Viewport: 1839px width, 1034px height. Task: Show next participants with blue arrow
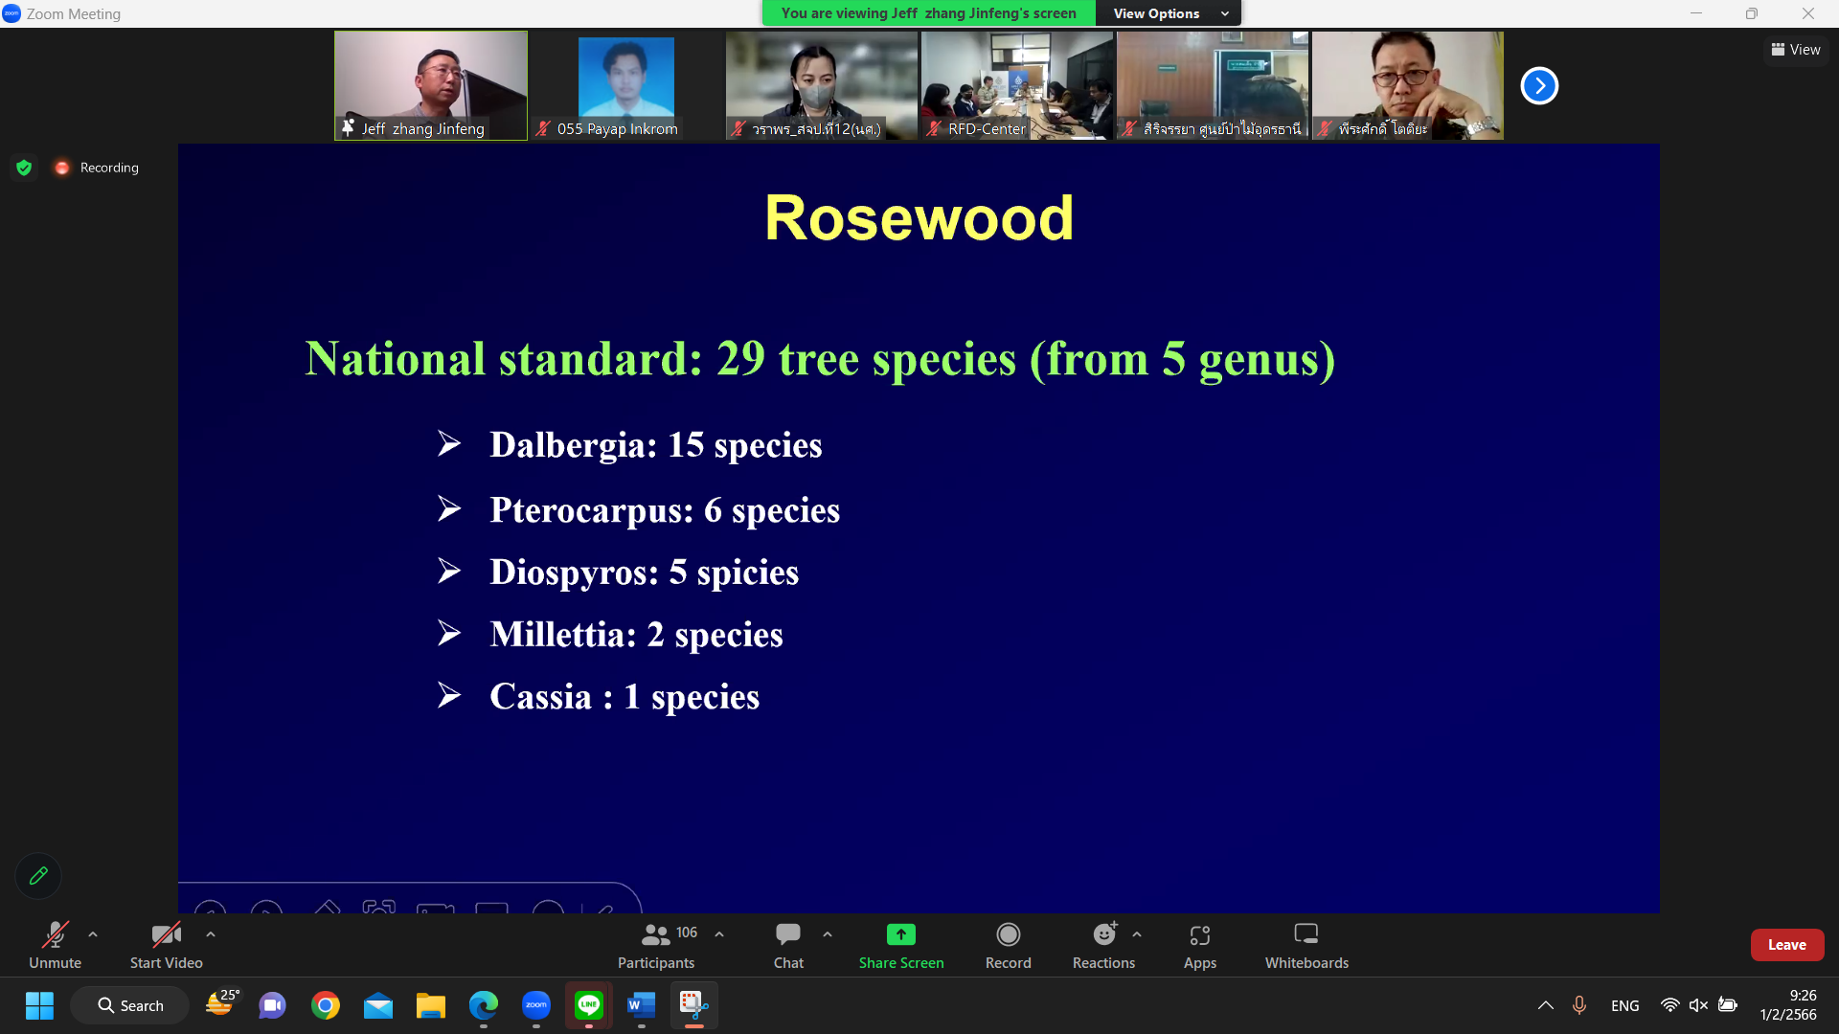[1539, 86]
